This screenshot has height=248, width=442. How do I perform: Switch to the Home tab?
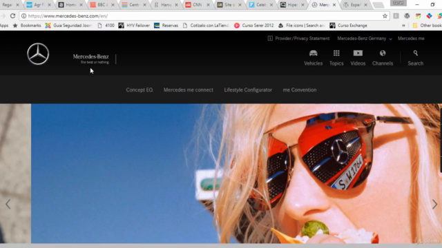[70, 5]
